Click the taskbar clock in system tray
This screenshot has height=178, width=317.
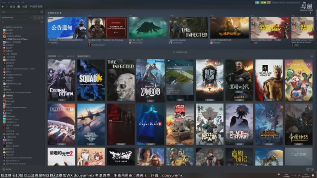(x=306, y=175)
